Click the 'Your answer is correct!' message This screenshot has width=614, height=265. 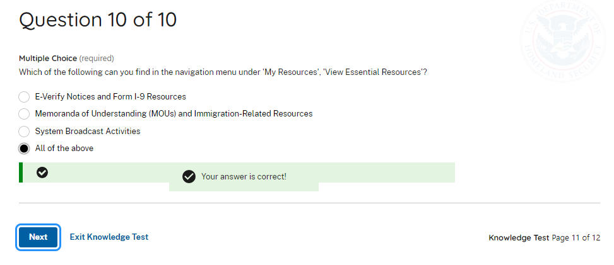(x=244, y=177)
